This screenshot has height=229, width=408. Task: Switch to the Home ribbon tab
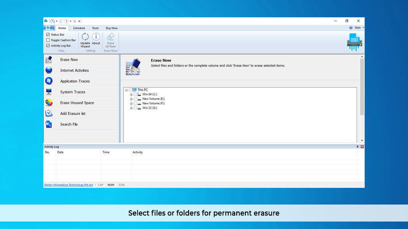(62, 28)
